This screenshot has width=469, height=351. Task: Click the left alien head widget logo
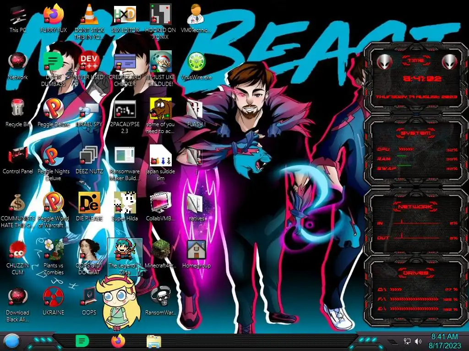pyautogui.click(x=384, y=62)
